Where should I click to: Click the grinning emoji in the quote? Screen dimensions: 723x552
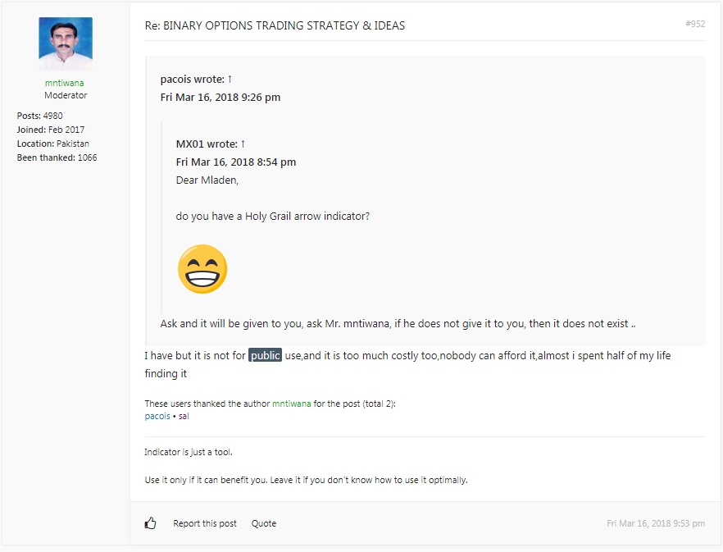coord(202,269)
